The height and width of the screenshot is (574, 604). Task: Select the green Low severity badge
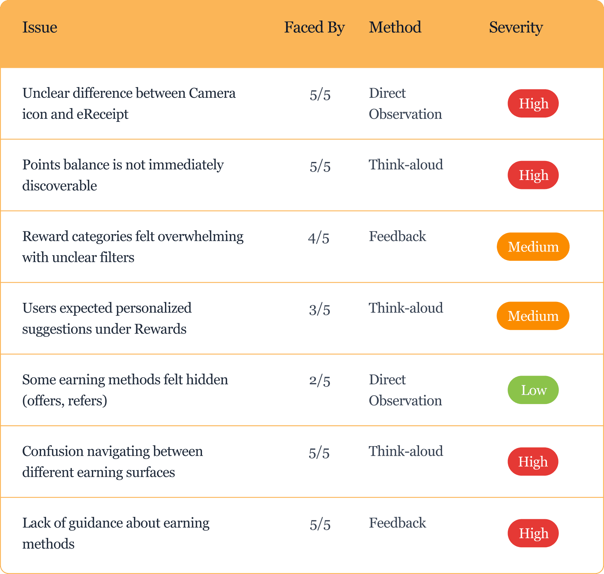point(533,390)
